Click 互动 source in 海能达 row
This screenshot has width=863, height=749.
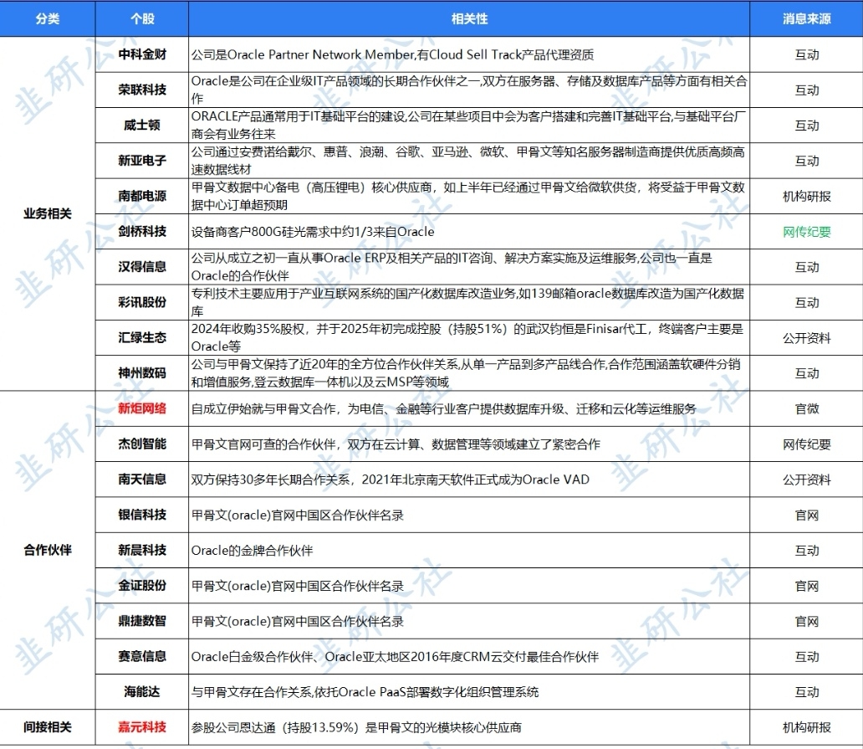806,692
